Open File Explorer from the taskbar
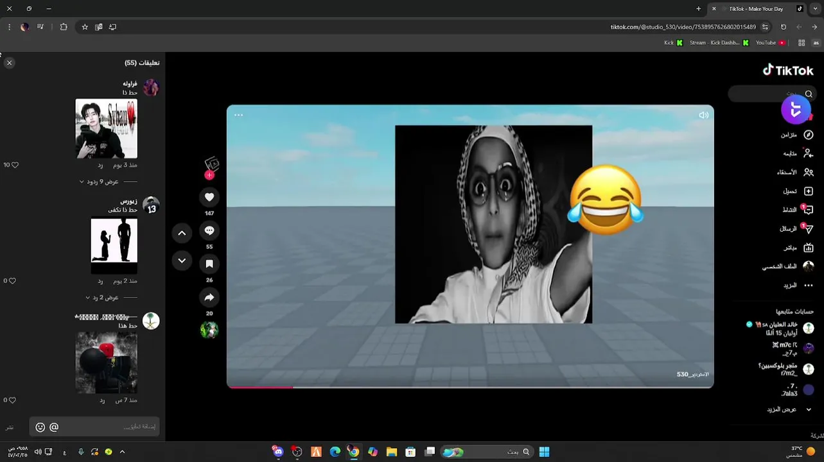This screenshot has height=462, width=824. [392, 452]
